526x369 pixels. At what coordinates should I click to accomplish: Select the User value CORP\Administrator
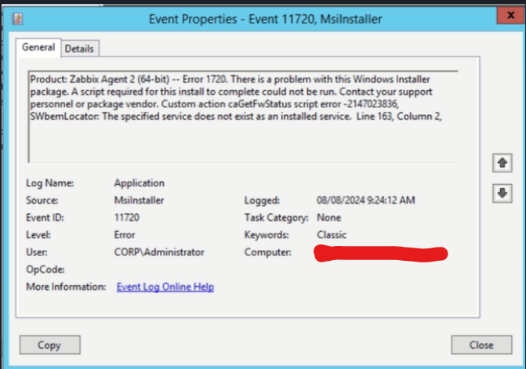[159, 252]
